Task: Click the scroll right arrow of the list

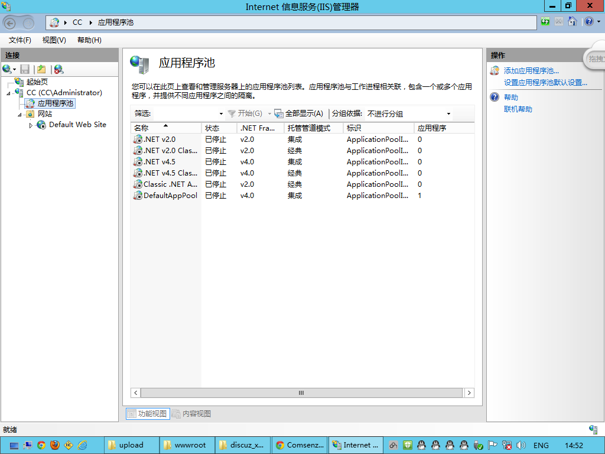Action: pyautogui.click(x=469, y=393)
